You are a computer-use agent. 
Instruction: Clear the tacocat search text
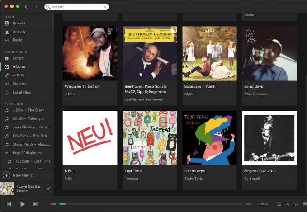[x=105, y=7]
